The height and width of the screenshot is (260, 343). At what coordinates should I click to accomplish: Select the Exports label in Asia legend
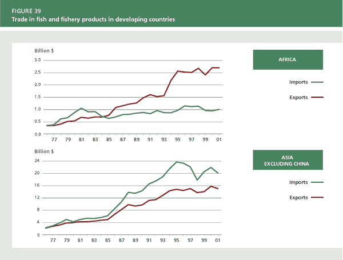pyautogui.click(x=298, y=198)
